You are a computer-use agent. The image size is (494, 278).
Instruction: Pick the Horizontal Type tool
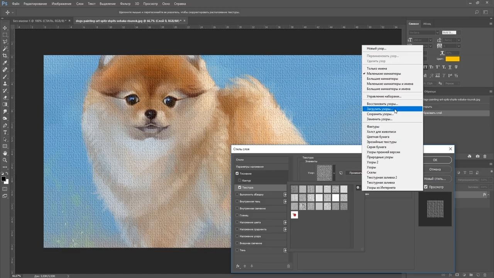point(5,132)
